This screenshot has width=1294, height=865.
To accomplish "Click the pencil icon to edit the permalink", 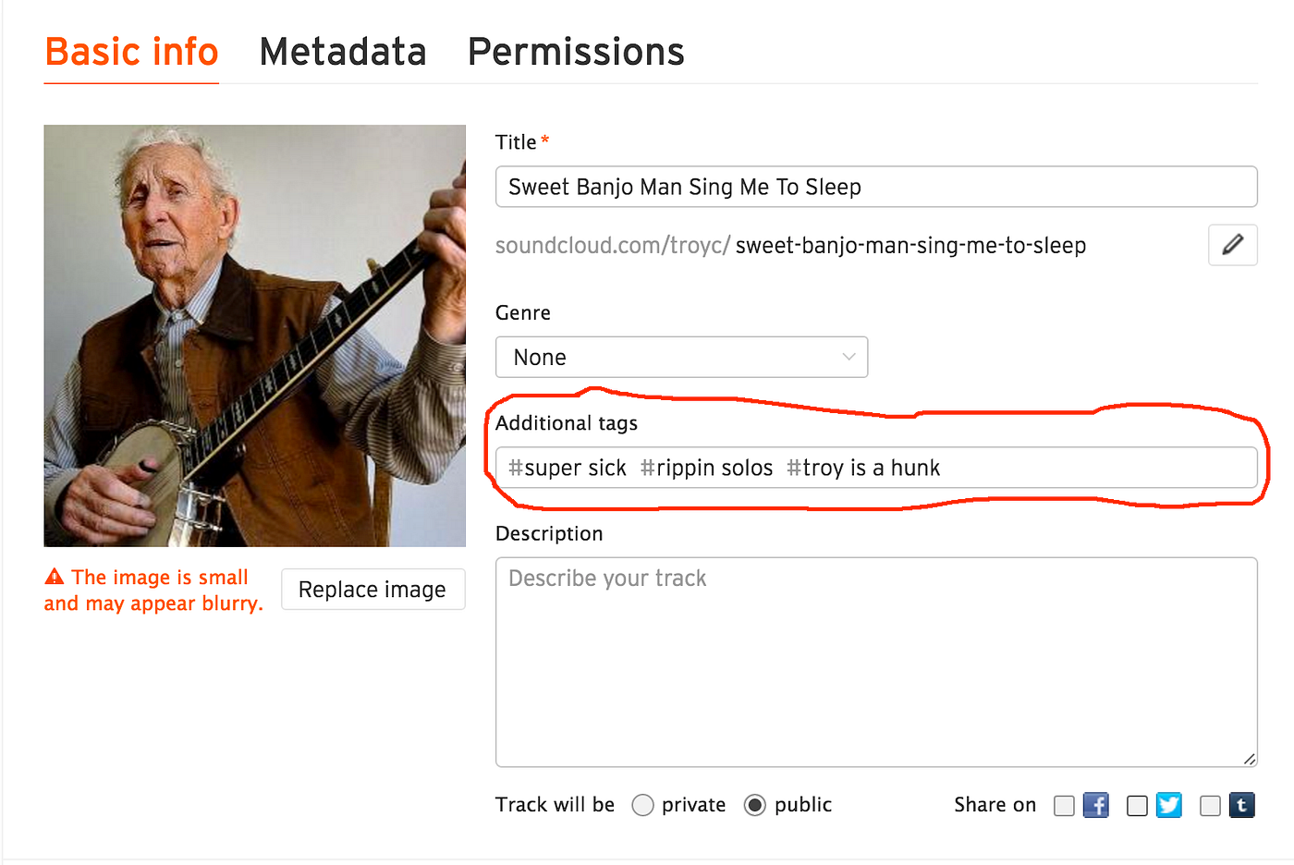I will click(x=1232, y=245).
